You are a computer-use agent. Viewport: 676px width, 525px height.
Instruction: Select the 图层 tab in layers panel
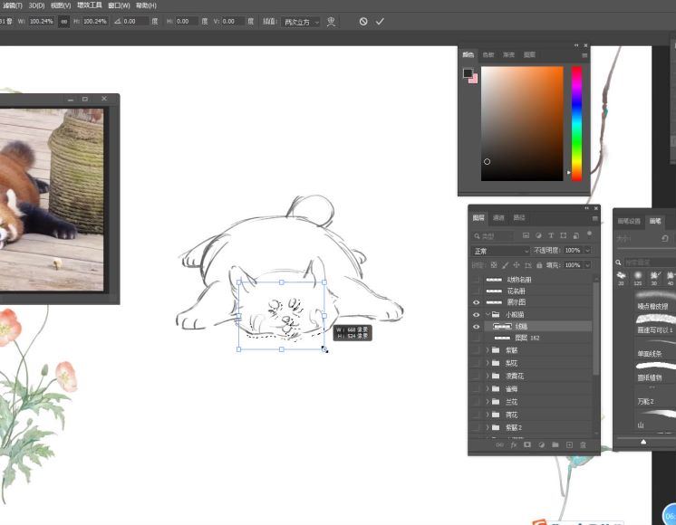coord(478,218)
